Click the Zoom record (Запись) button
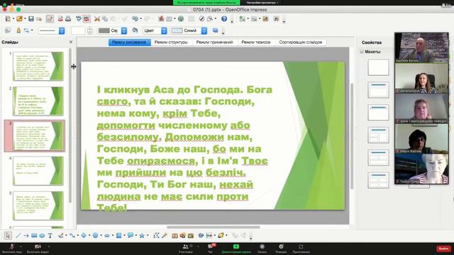The height and width of the screenshot is (255, 454). [x=262, y=249]
